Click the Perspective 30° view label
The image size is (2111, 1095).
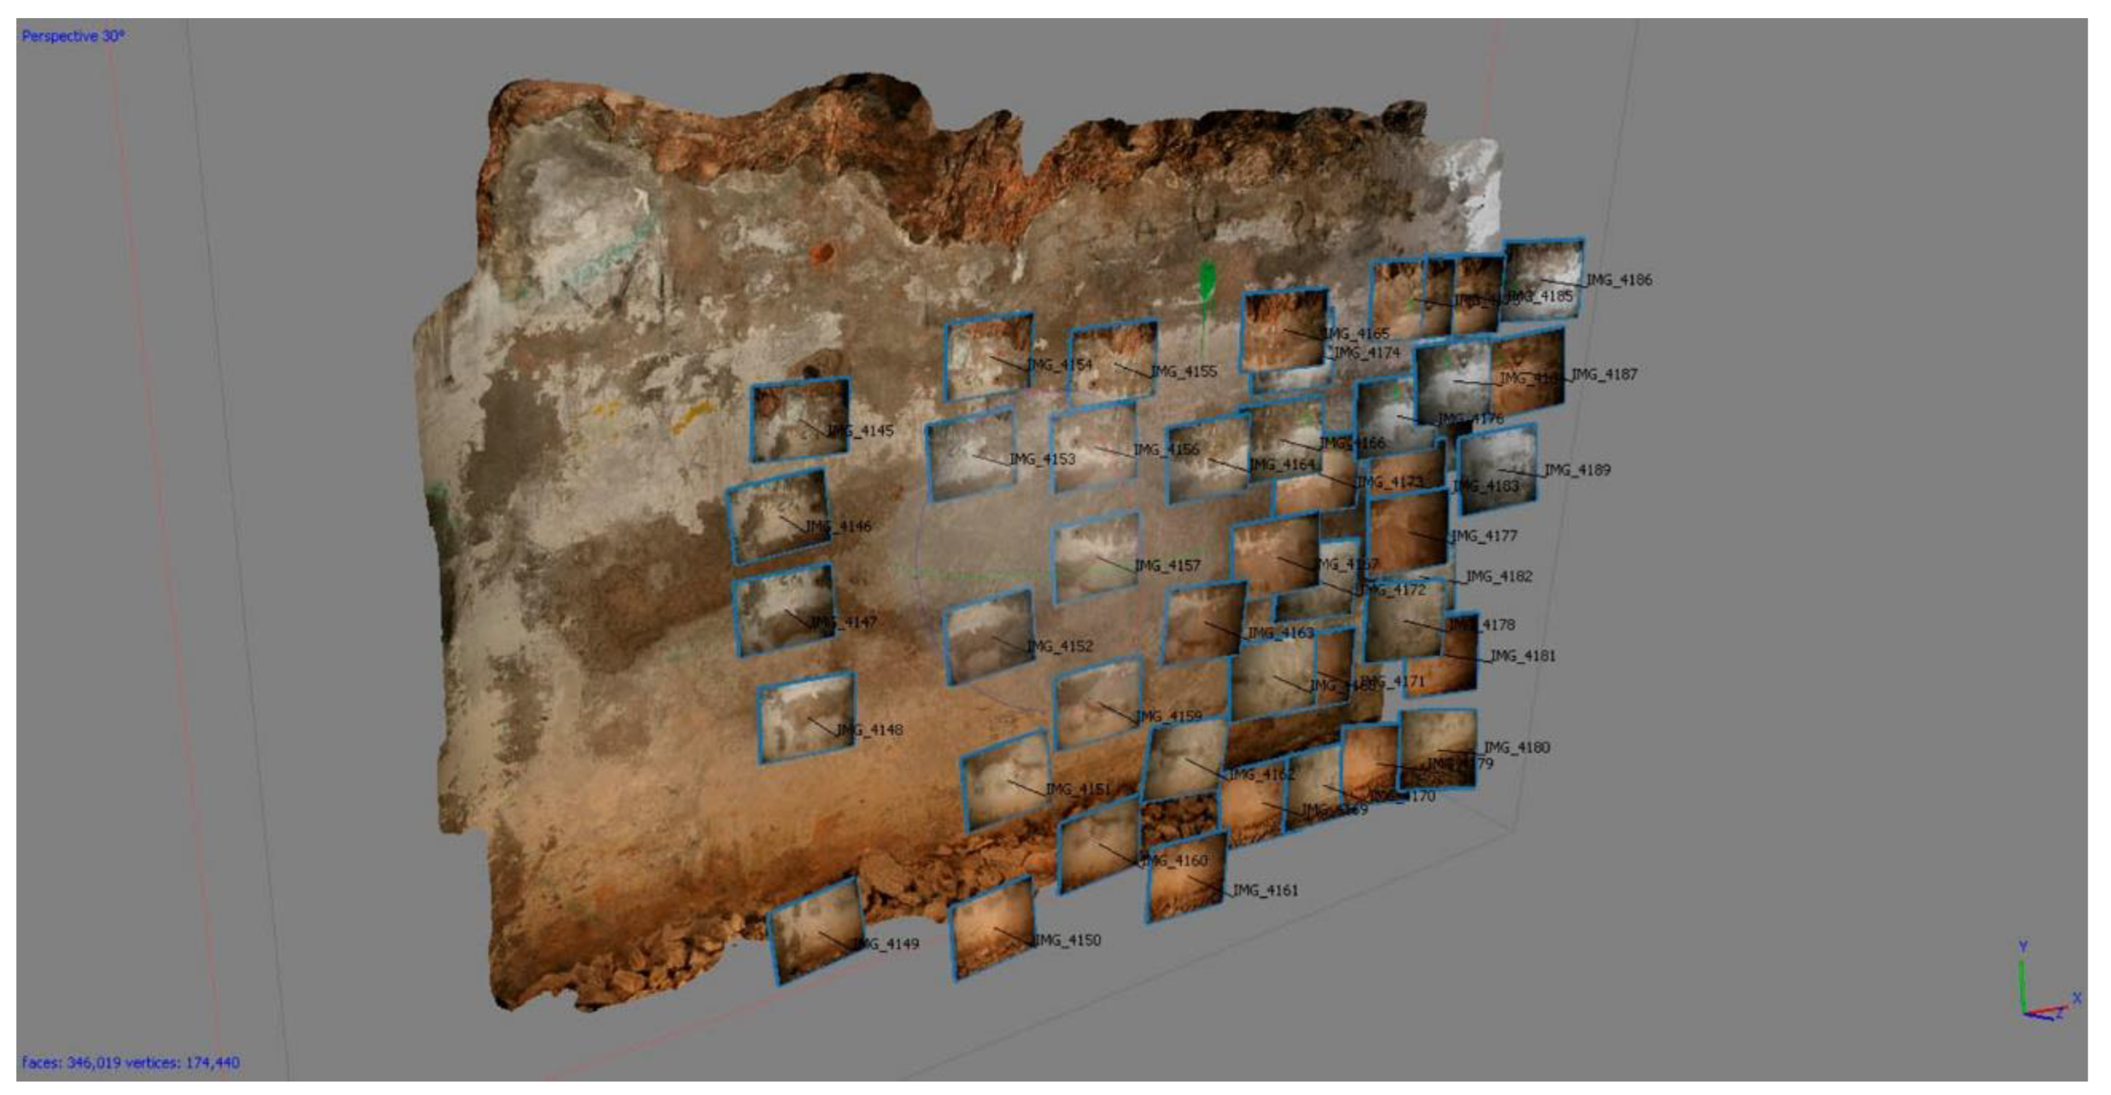pos(73,36)
